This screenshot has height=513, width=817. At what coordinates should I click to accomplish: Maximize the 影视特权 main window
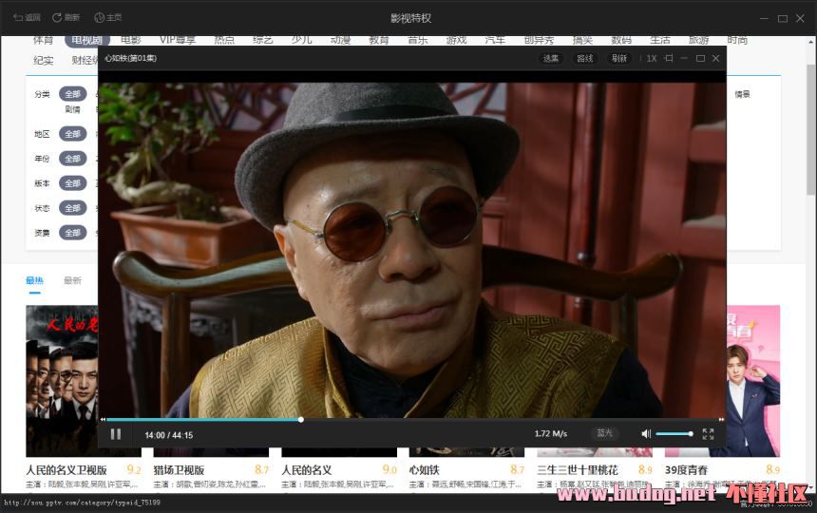point(783,18)
